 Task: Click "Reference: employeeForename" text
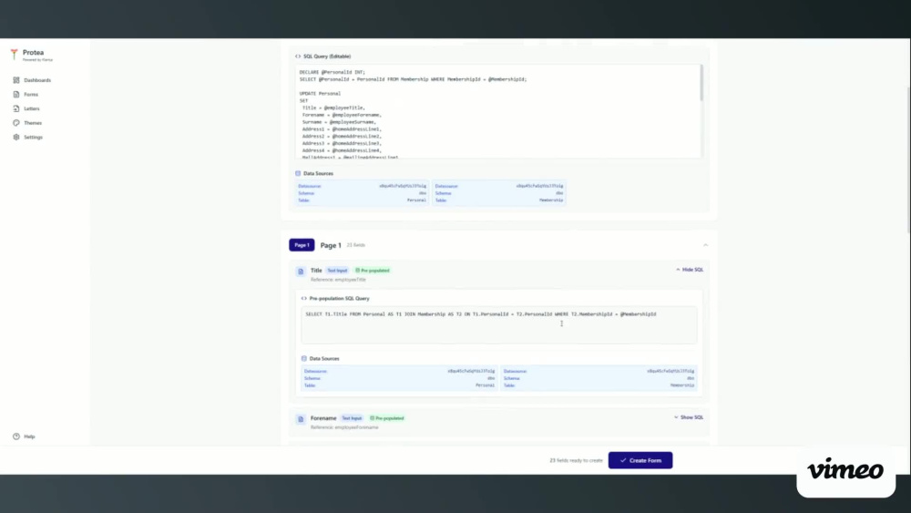[344, 427]
